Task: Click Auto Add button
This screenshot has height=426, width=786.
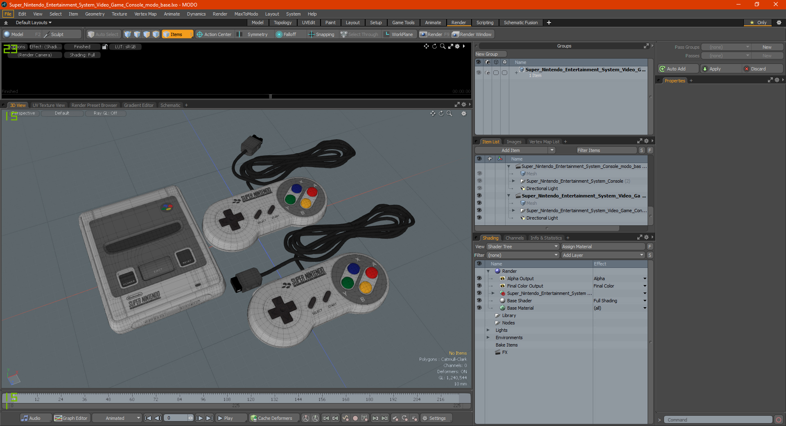Action: coord(678,69)
